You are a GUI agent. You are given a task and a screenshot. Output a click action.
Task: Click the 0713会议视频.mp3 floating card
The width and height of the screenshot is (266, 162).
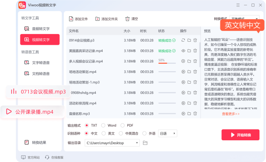[x=38, y=92]
